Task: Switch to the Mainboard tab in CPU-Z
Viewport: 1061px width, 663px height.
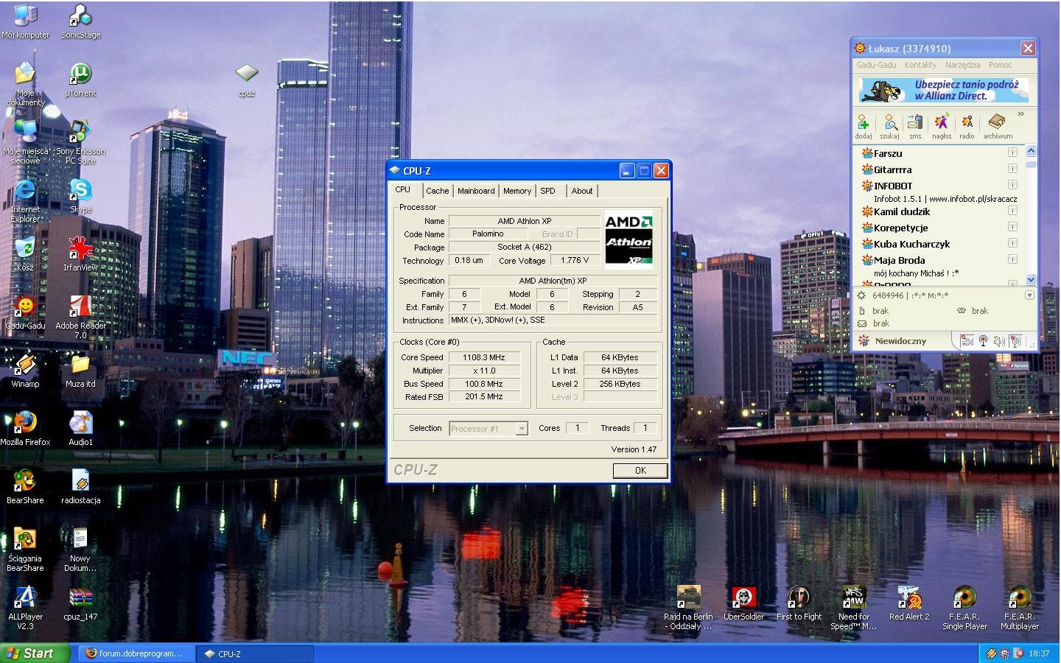Action: [x=476, y=191]
